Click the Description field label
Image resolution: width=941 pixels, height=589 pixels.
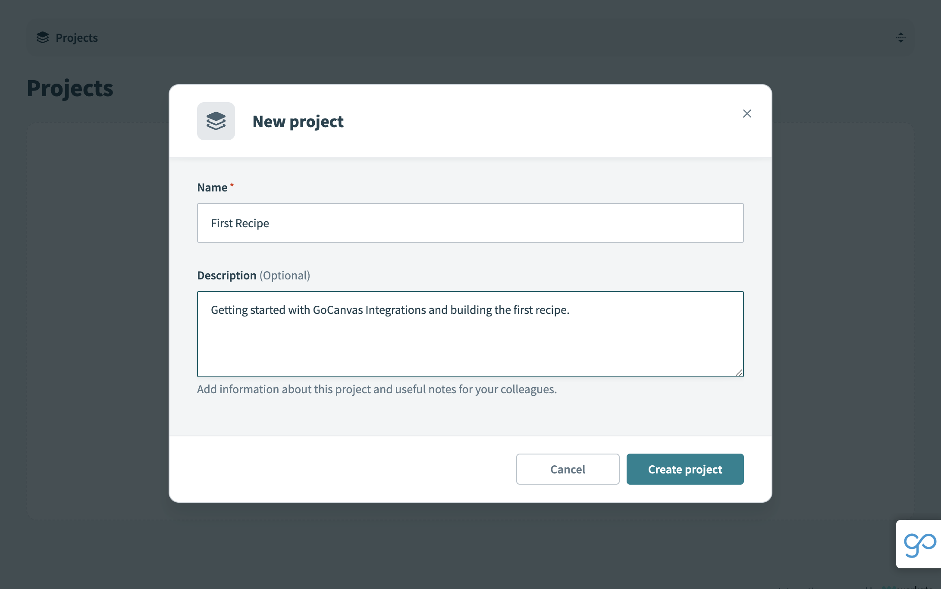point(227,275)
